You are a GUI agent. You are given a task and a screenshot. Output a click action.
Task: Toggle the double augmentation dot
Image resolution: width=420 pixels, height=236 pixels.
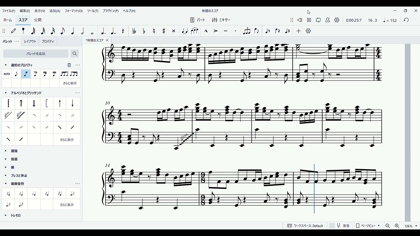[113, 31]
